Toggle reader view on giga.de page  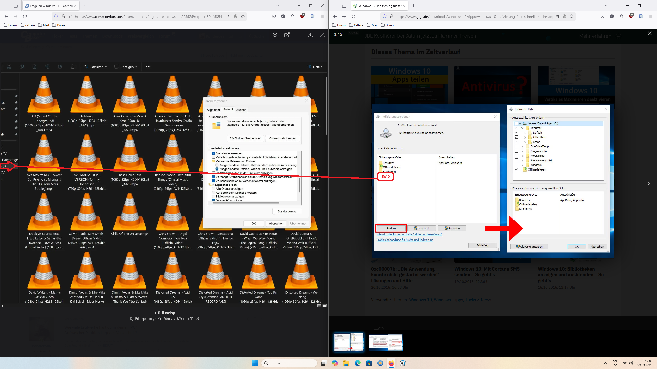(x=557, y=17)
